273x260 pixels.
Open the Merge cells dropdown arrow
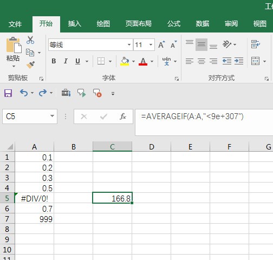pos(264,61)
